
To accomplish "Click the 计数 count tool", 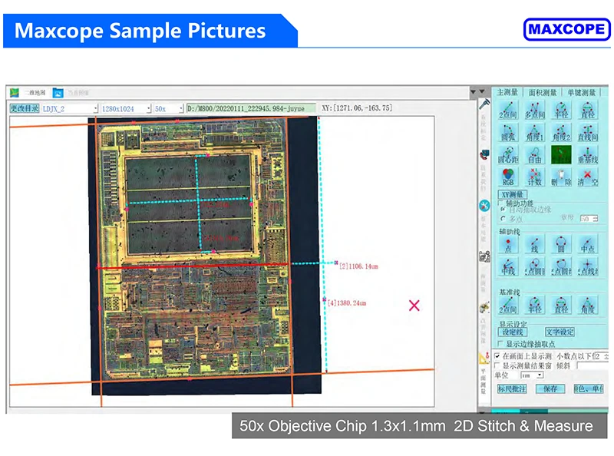I will tap(534, 177).
